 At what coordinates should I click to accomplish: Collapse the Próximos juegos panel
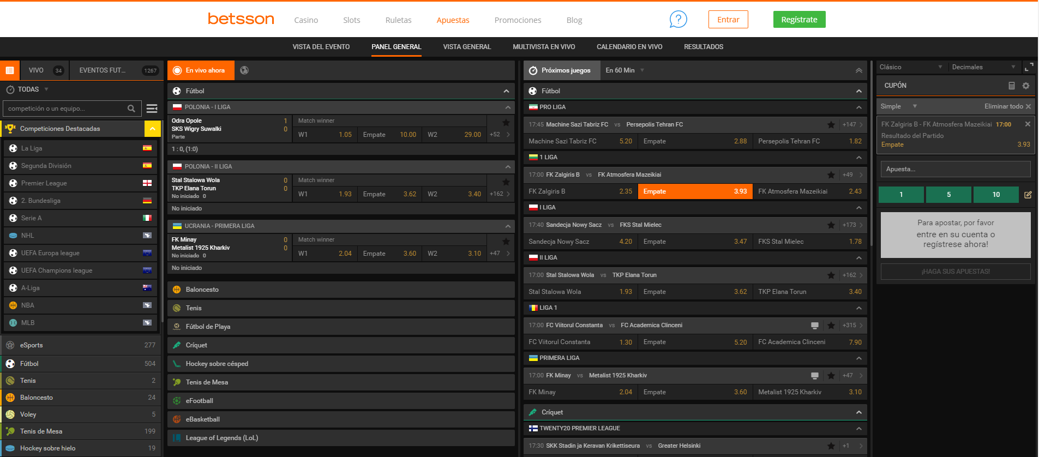pos(858,70)
